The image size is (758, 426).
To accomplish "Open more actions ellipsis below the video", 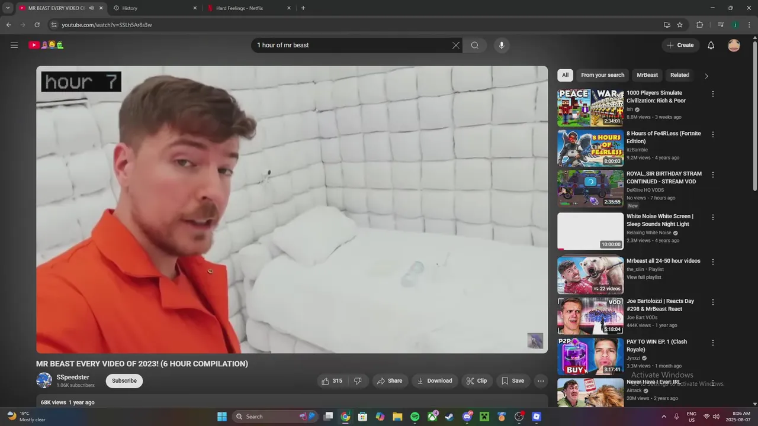I will (541, 381).
